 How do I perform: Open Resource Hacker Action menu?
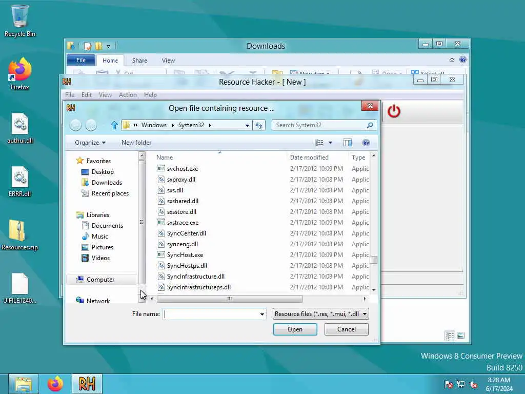[x=128, y=95]
